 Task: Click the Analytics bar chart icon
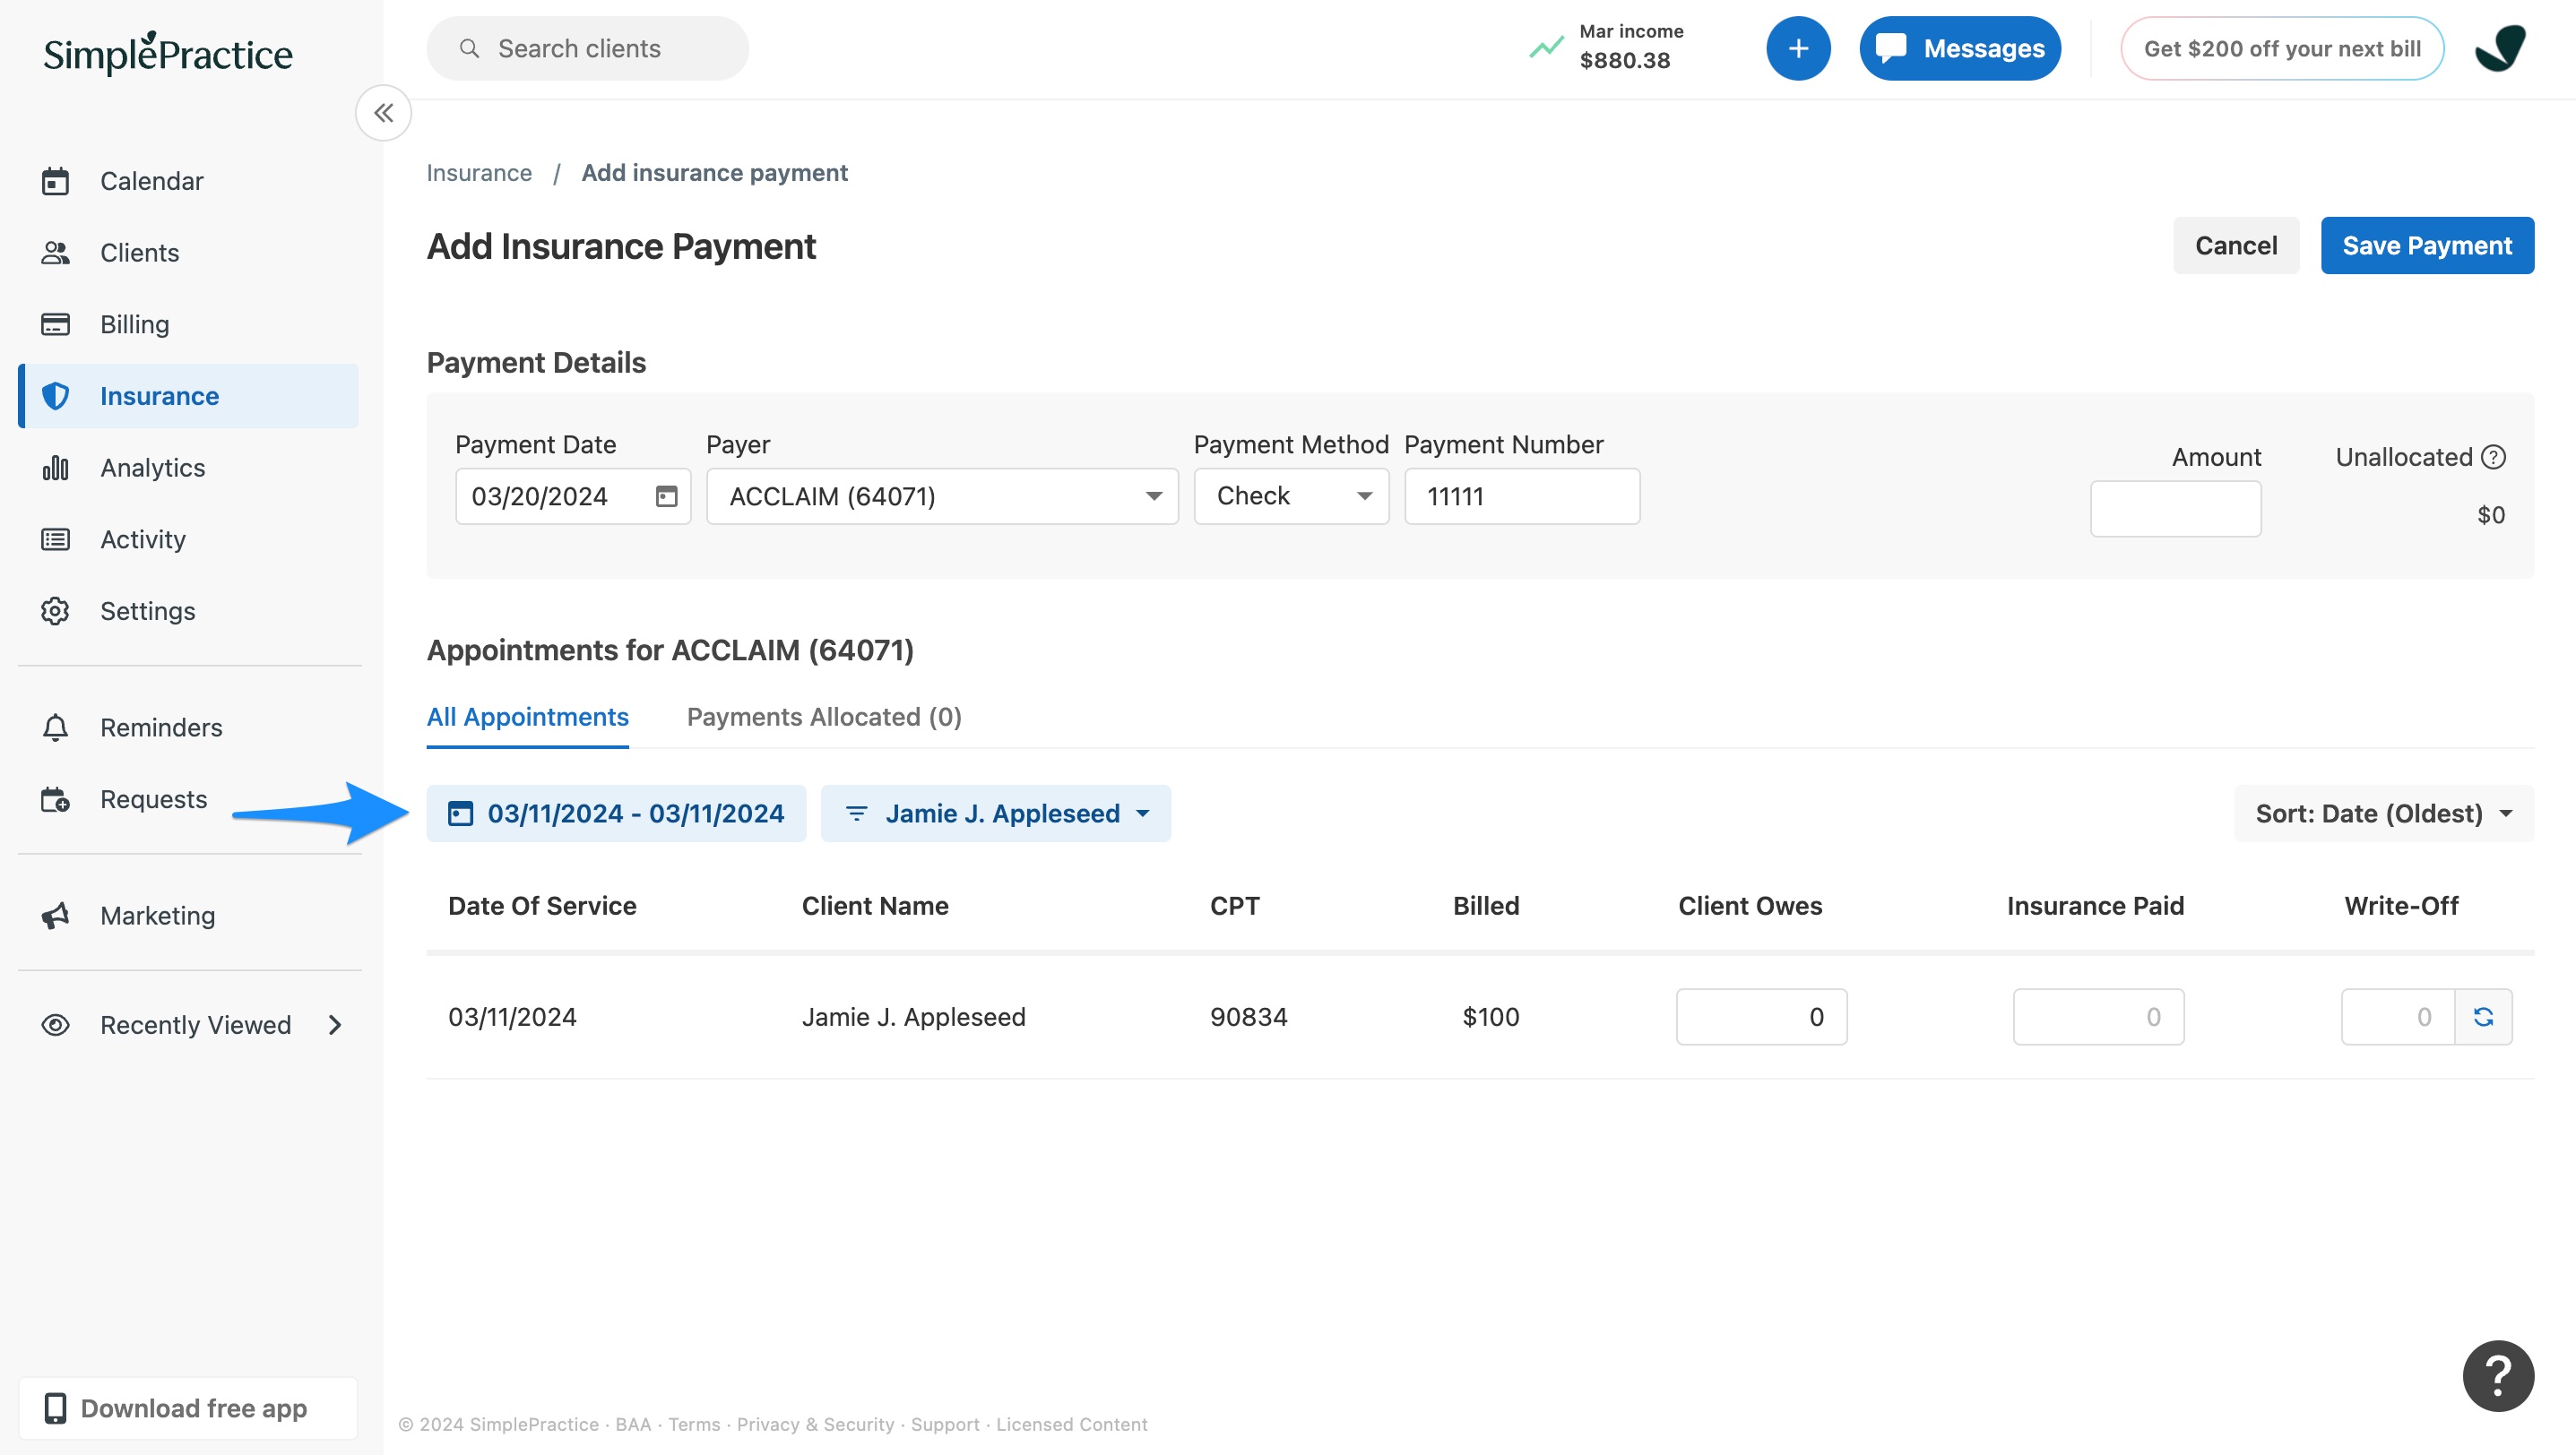pos(55,468)
